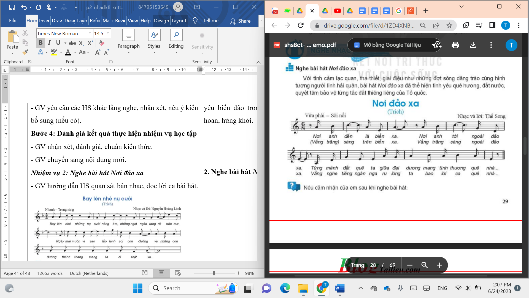Click Dutch (Netherlands) language status
The width and height of the screenshot is (529, 298).
point(89,273)
